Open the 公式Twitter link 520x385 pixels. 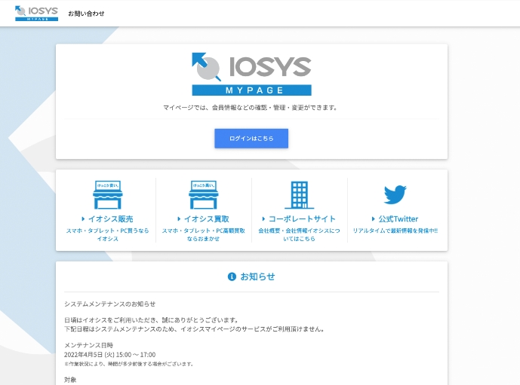pos(398,218)
